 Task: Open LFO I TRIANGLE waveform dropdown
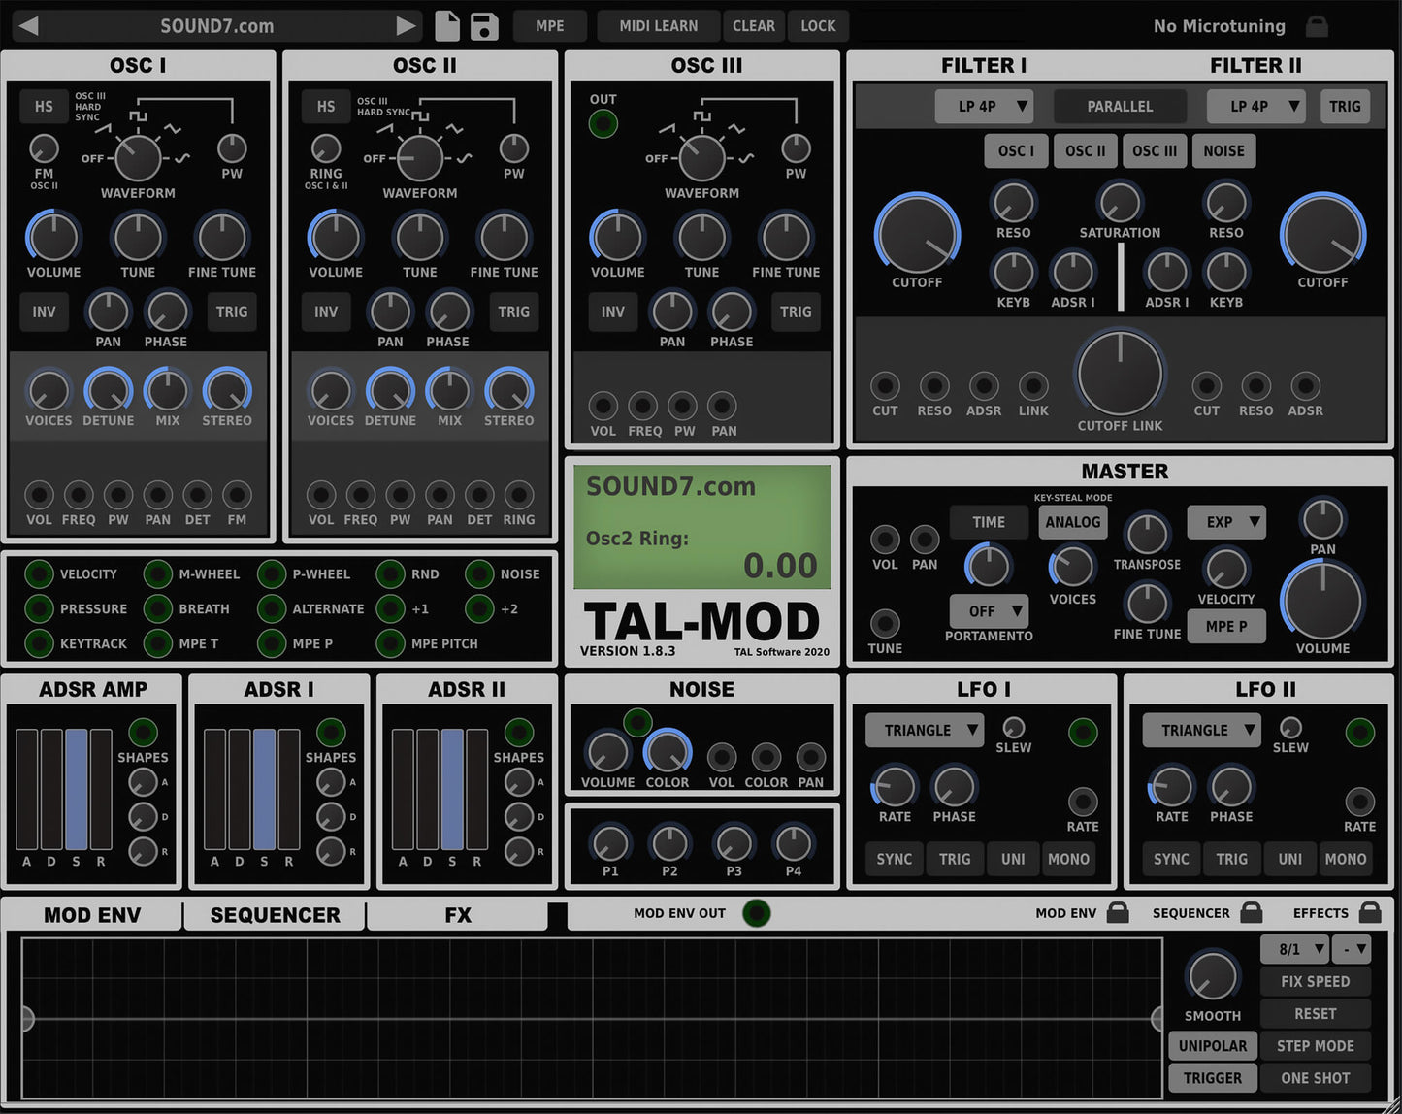(x=925, y=730)
